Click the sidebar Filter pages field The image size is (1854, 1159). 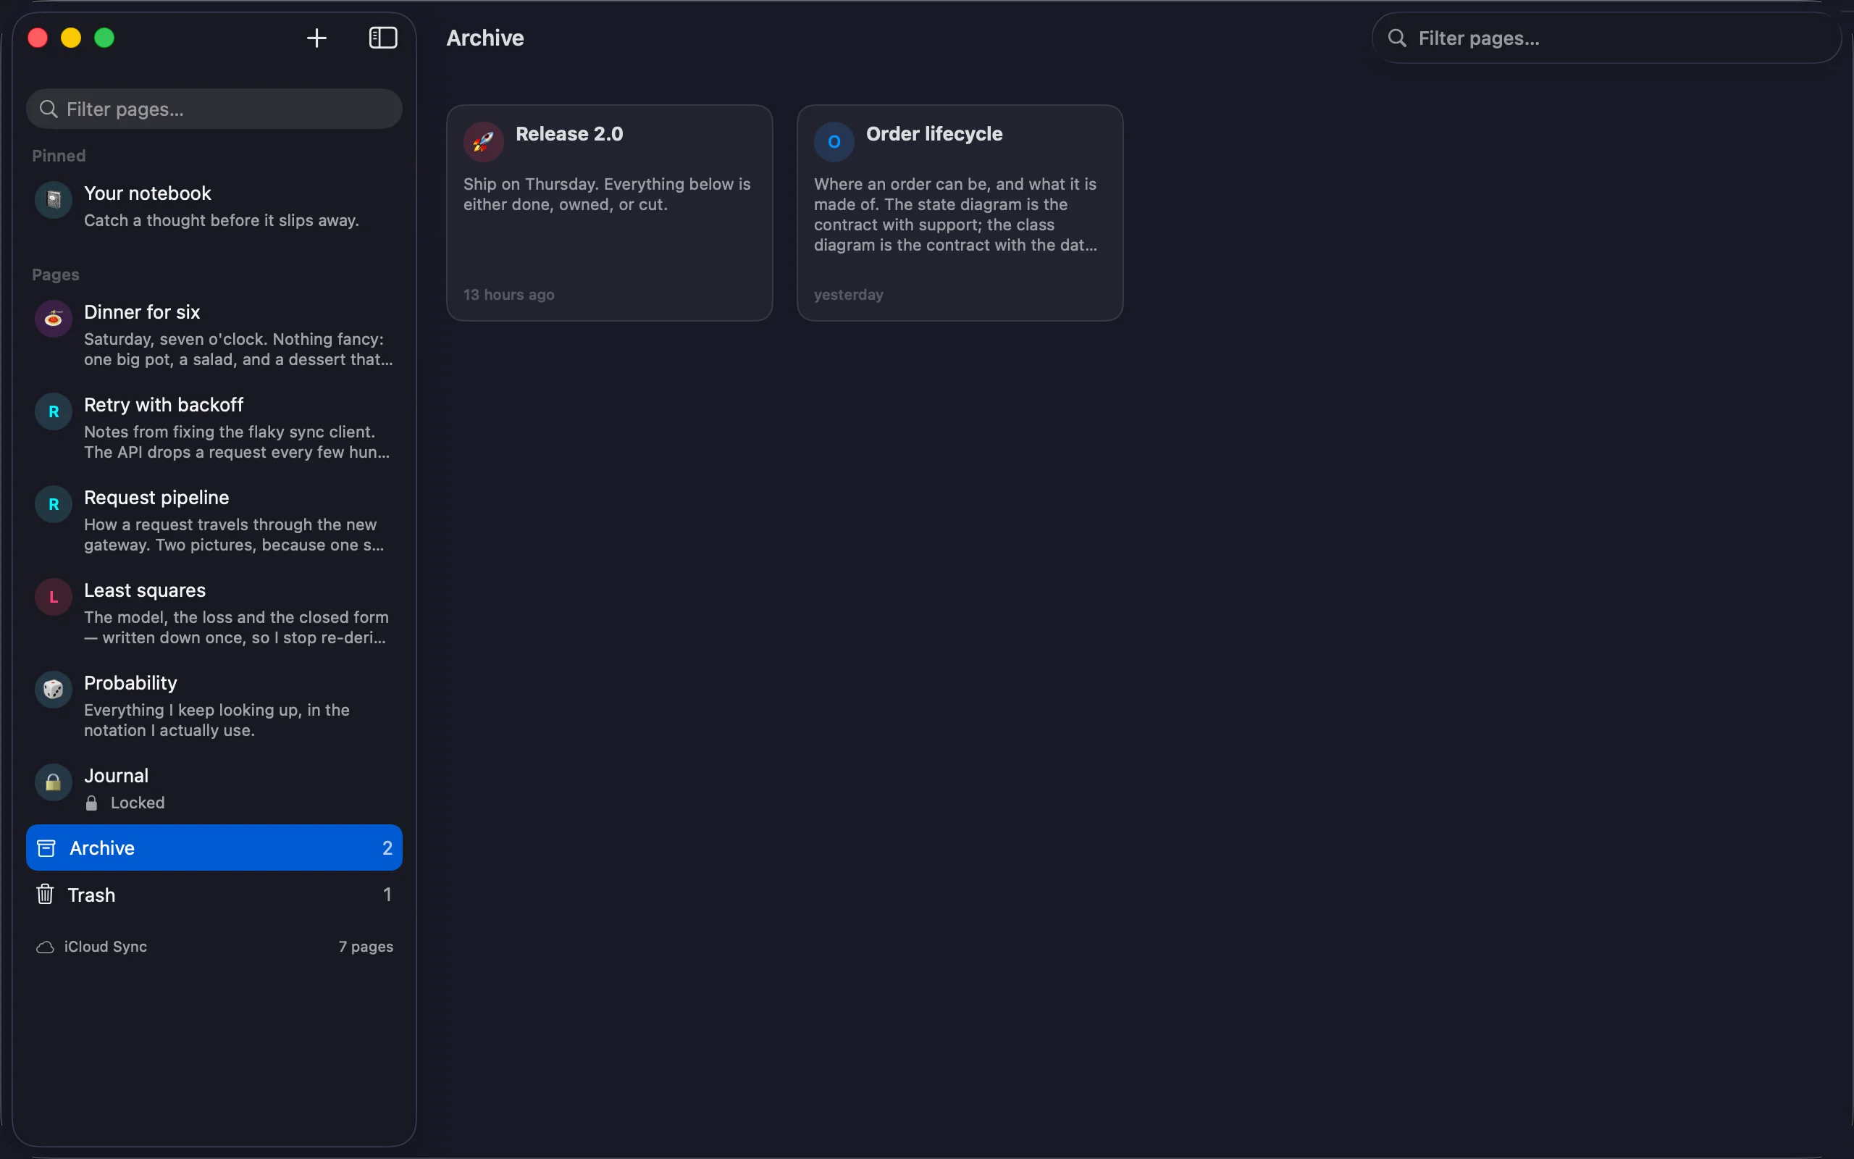(x=214, y=109)
